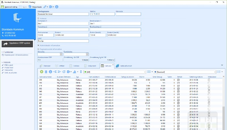
Task: Sort by Fakturadatum column header
Action: coord(94,77)
